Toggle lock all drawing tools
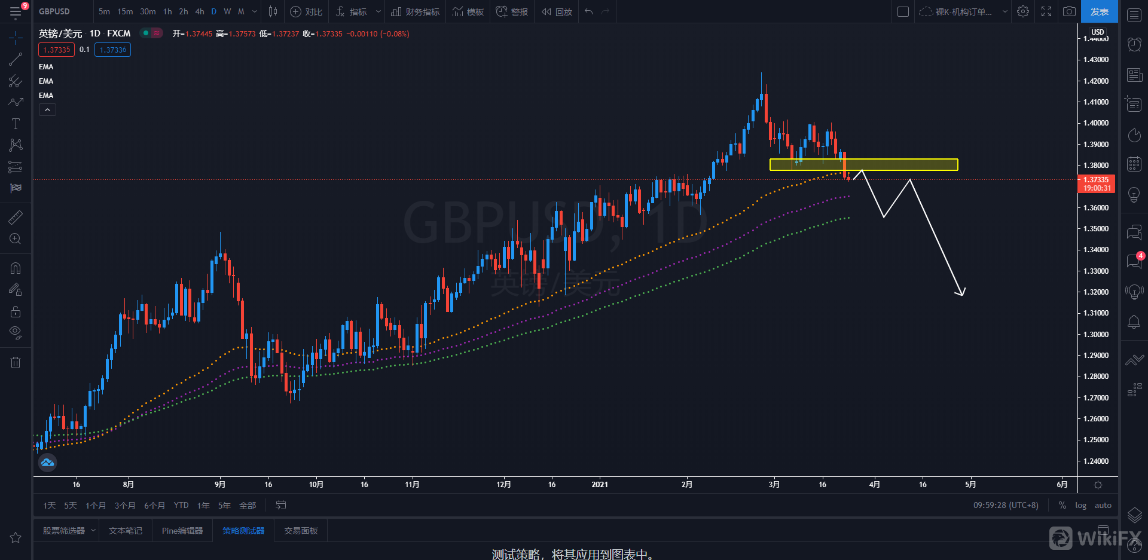Viewport: 1148px width, 560px height. (x=16, y=311)
